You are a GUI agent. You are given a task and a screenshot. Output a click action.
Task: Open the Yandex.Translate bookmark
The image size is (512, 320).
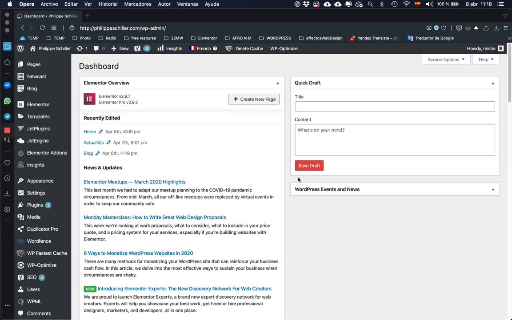point(374,38)
